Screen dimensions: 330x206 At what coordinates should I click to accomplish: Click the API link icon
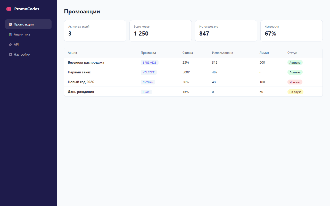tap(11, 44)
